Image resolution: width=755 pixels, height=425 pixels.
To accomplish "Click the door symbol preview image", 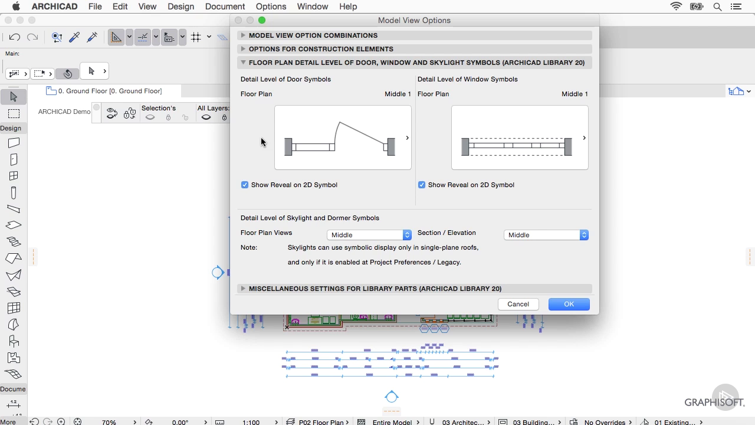I will 343,138.
